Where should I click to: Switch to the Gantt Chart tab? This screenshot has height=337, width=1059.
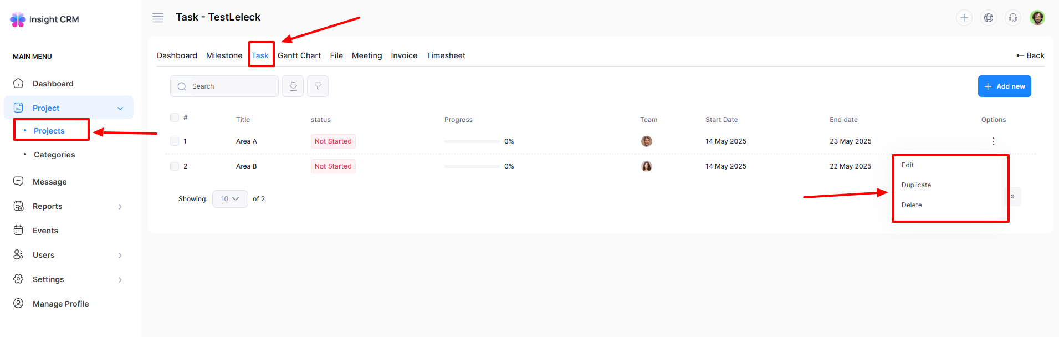(x=299, y=55)
